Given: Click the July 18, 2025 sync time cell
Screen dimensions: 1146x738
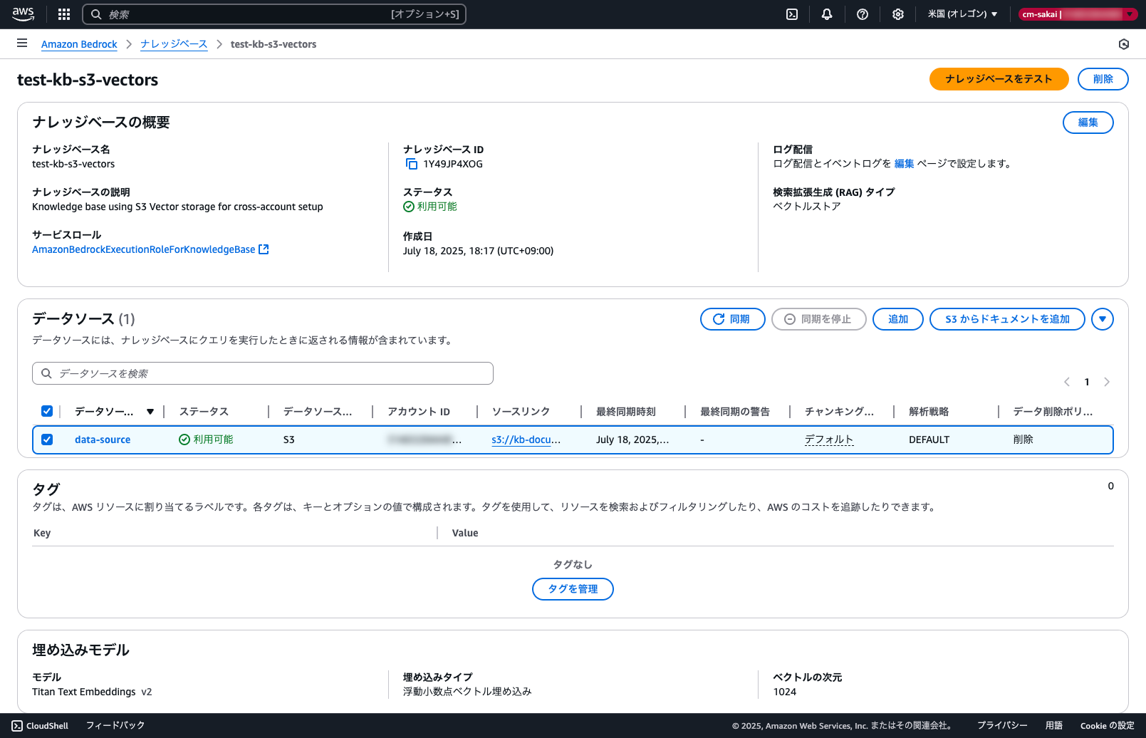Looking at the screenshot, I should point(632,440).
